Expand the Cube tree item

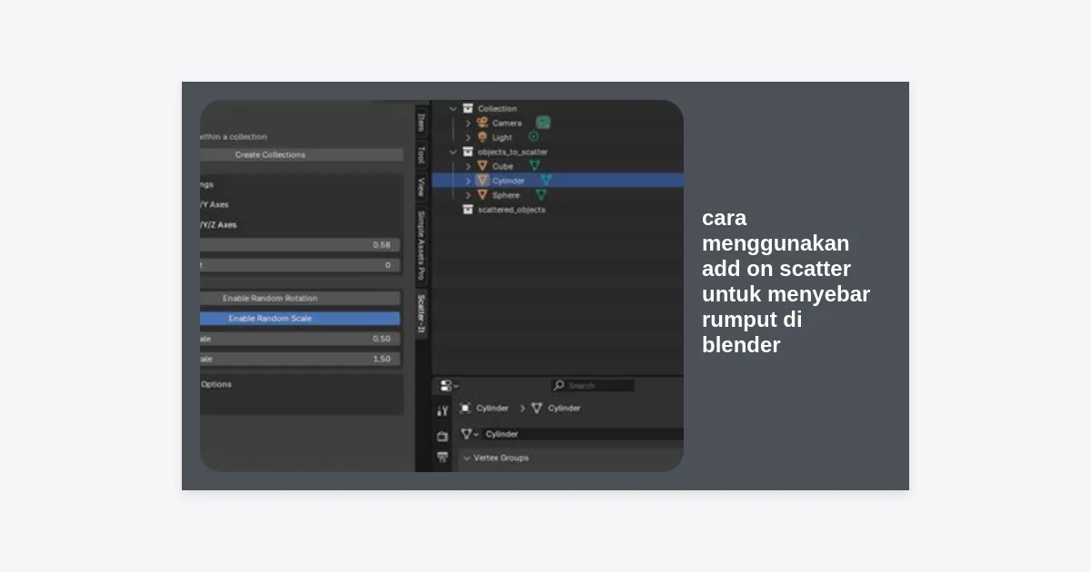point(468,166)
